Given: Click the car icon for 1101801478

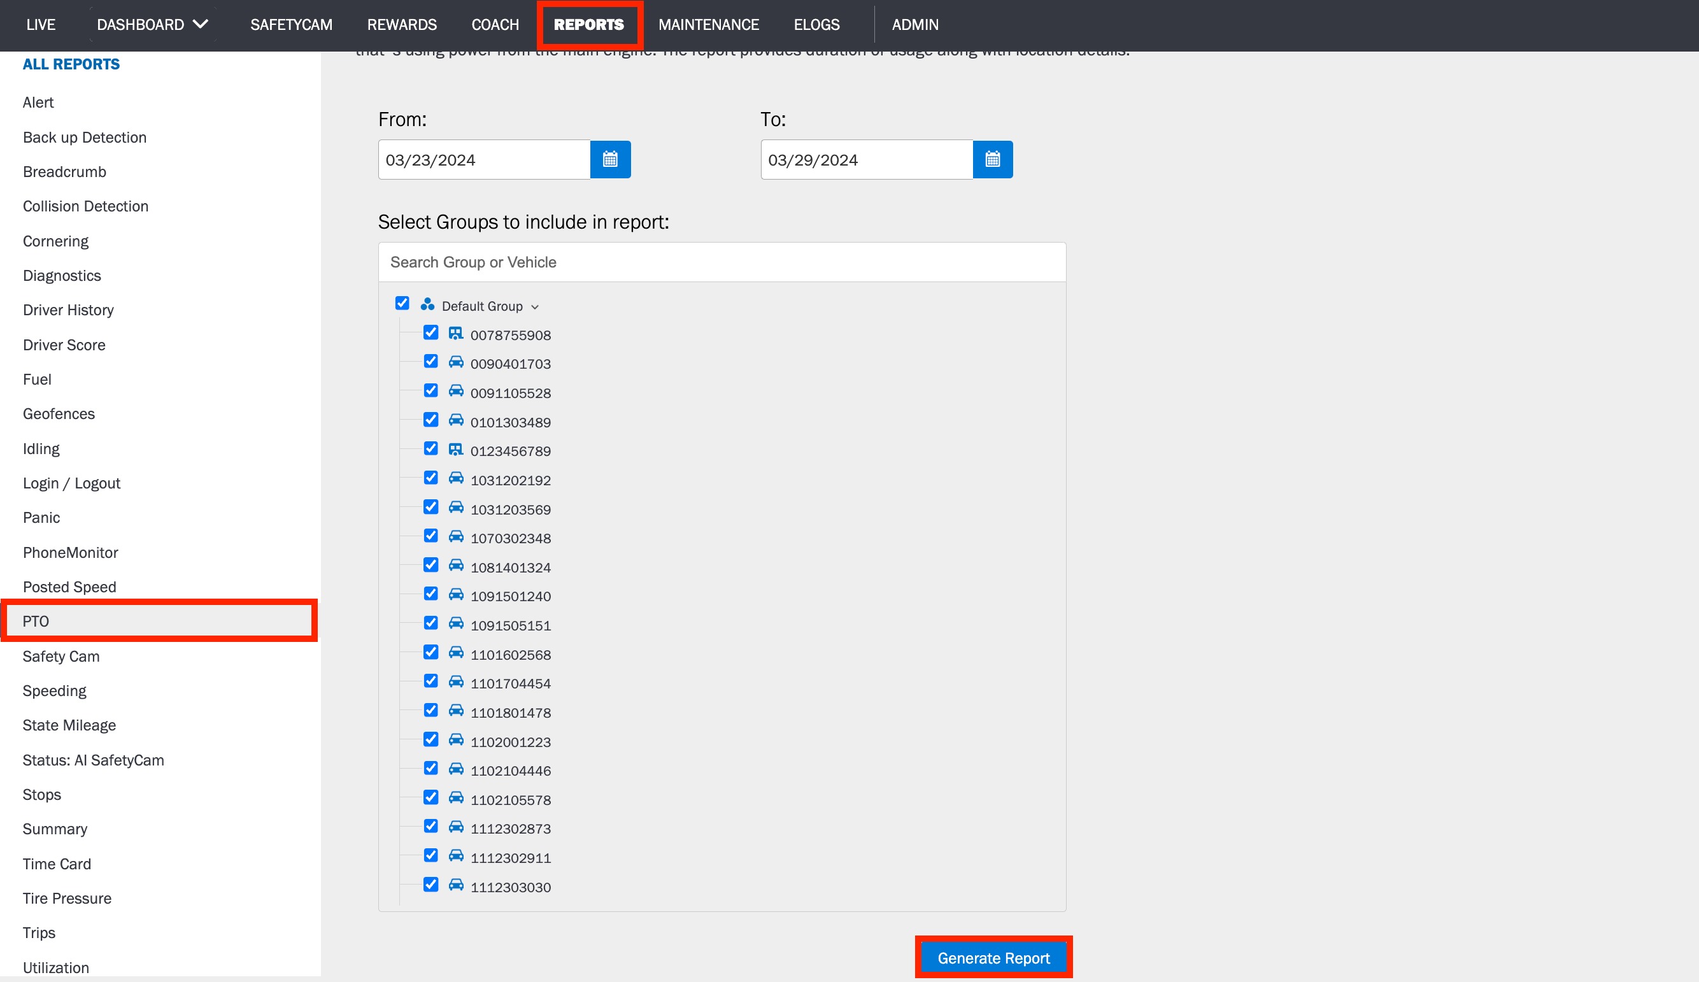Looking at the screenshot, I should pyautogui.click(x=456, y=711).
